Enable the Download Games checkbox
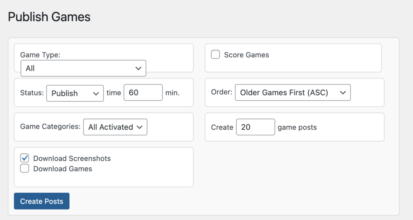This screenshot has width=413, height=220. tap(25, 169)
